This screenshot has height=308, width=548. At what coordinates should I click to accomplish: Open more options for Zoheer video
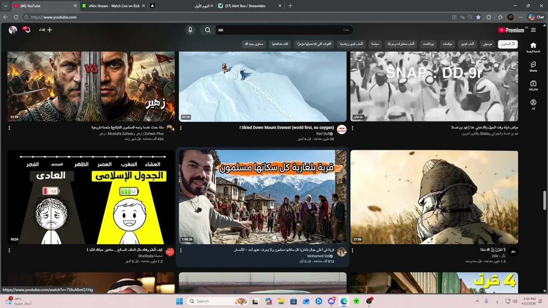tap(9, 128)
